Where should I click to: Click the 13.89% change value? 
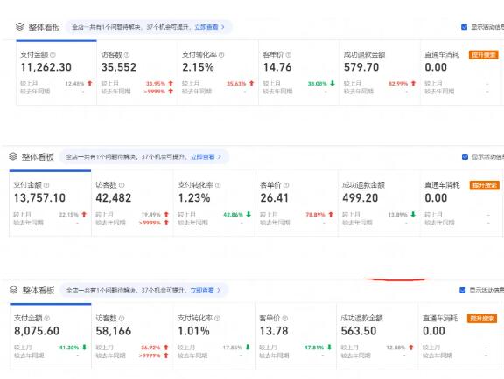point(397,214)
